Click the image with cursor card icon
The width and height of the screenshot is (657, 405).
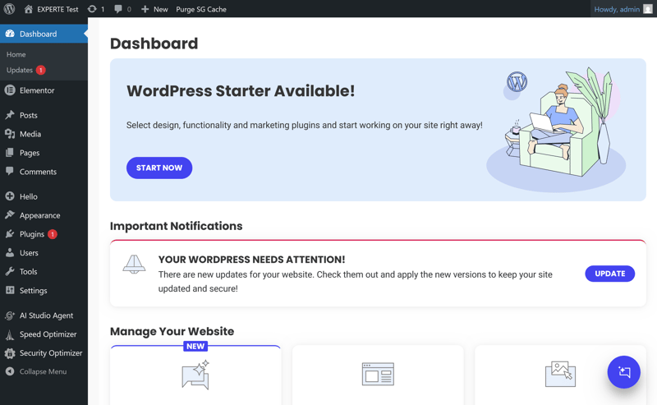560,374
